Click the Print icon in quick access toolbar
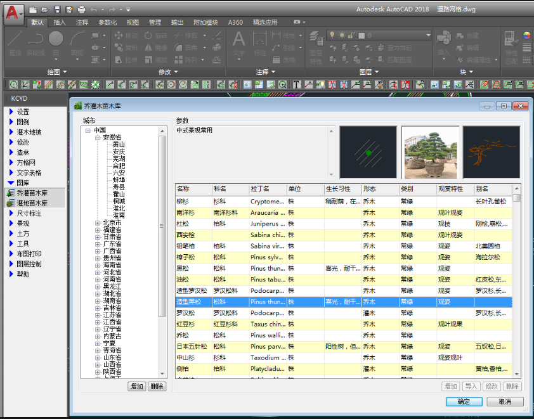Image resolution: width=534 pixels, height=419 pixels. tap(81, 10)
